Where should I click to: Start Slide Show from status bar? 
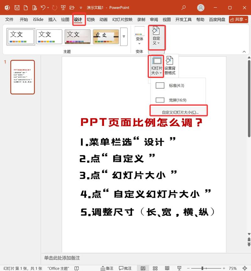[x=179, y=268]
